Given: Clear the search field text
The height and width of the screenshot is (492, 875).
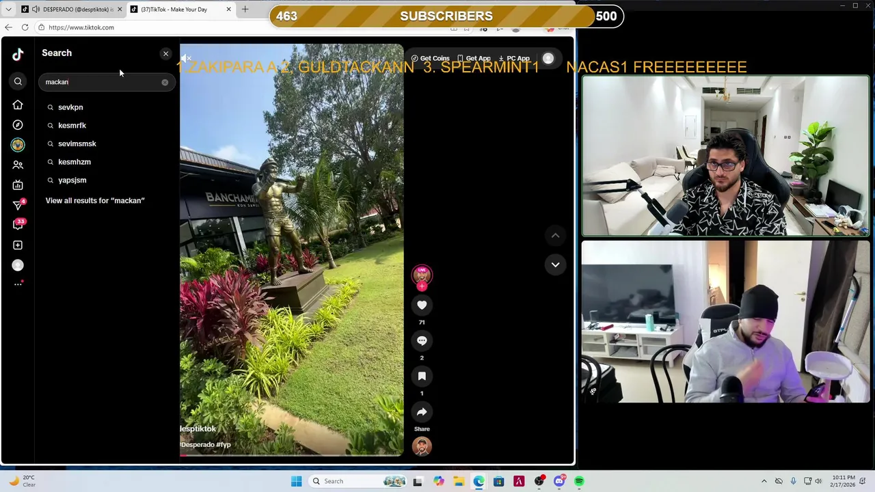Looking at the screenshot, I should (x=165, y=82).
